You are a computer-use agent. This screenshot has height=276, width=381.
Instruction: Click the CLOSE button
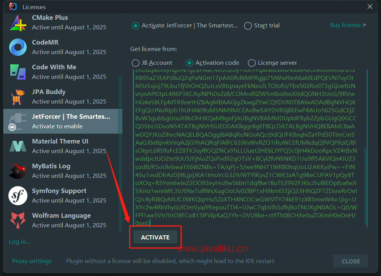tap(351, 261)
